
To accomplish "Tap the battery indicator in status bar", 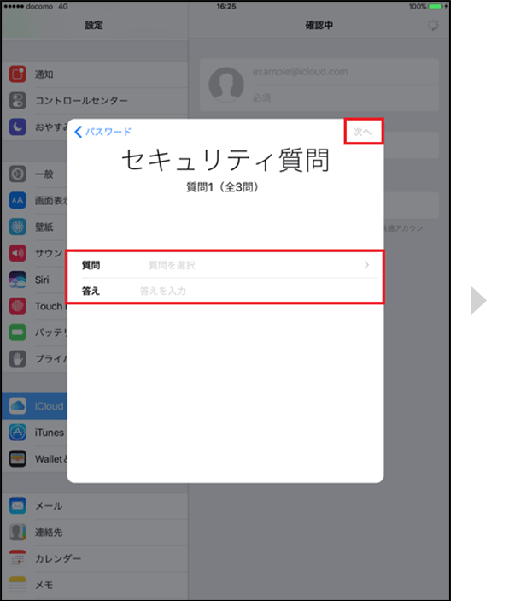I will point(435,6).
